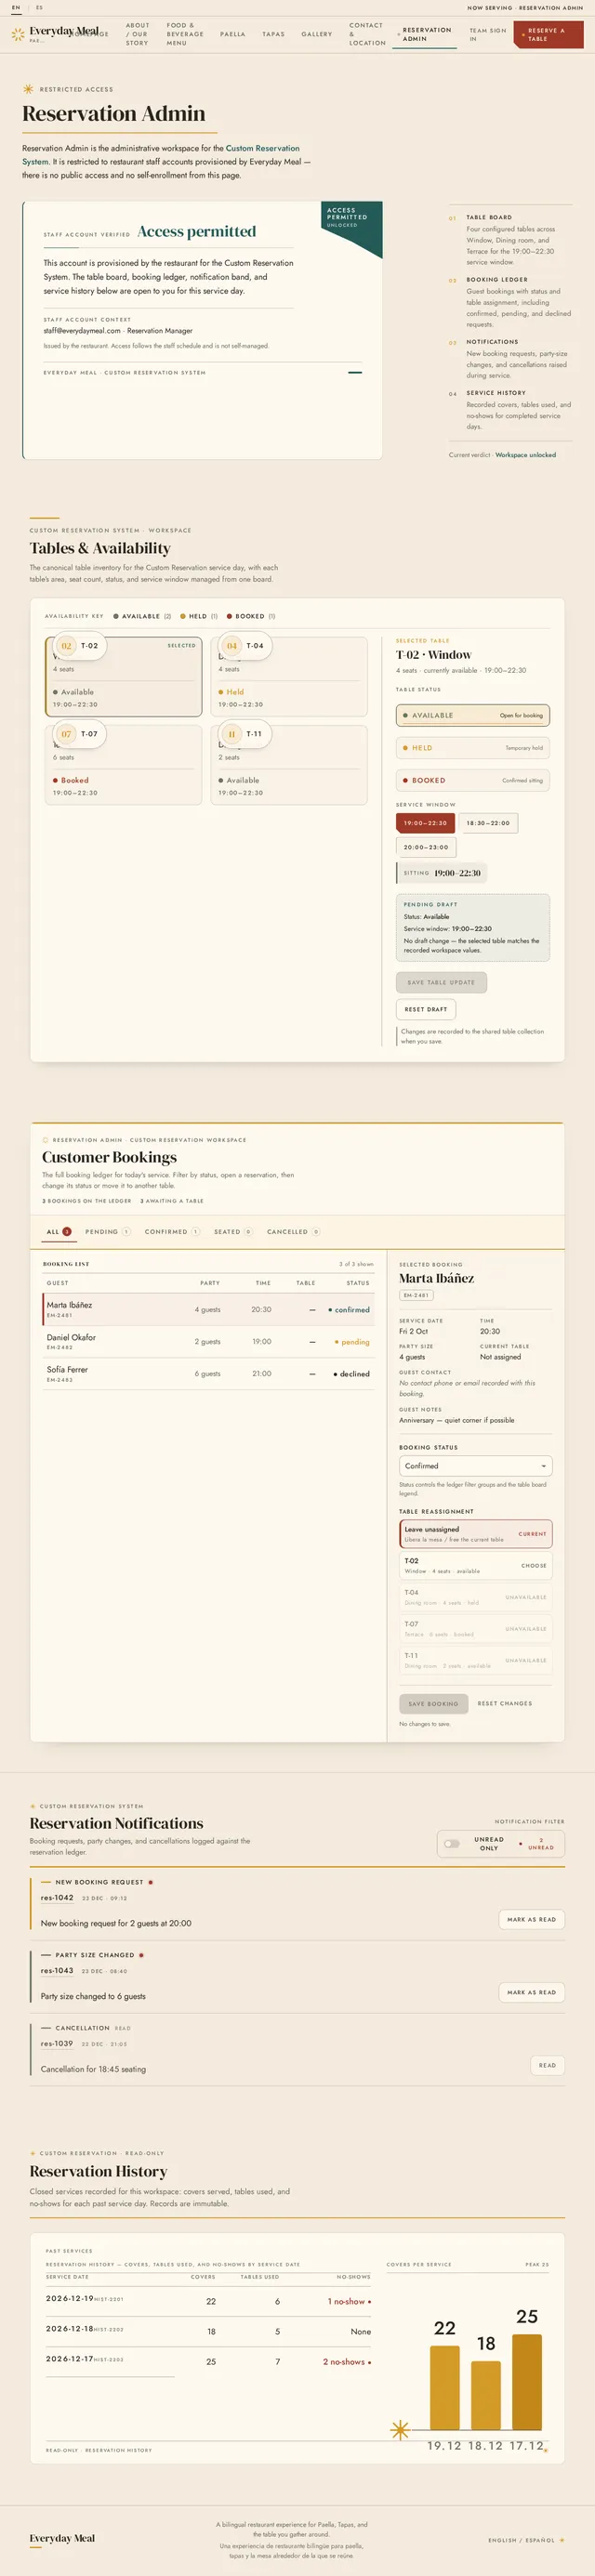Choose T-02 Window for table reassignment
This screenshot has height=2576, width=595.
click(x=476, y=1565)
